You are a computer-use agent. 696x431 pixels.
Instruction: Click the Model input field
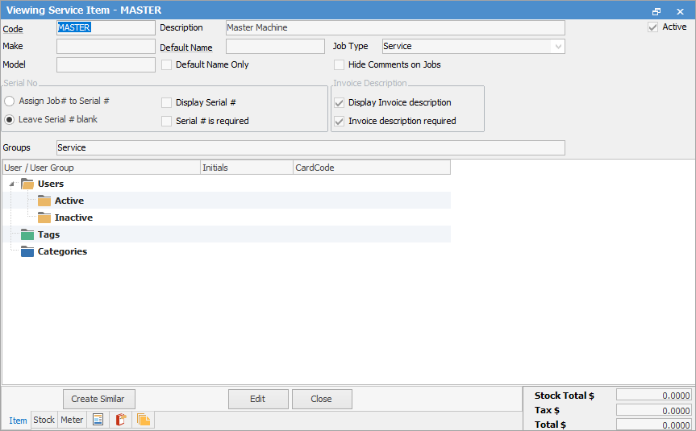(106, 64)
